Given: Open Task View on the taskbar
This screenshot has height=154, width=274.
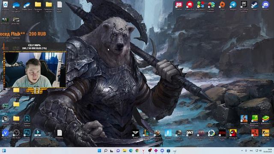Looking at the screenshot, I should click(112, 151).
